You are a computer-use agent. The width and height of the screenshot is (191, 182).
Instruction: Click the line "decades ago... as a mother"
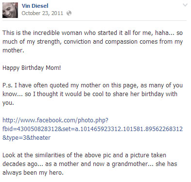90,164
